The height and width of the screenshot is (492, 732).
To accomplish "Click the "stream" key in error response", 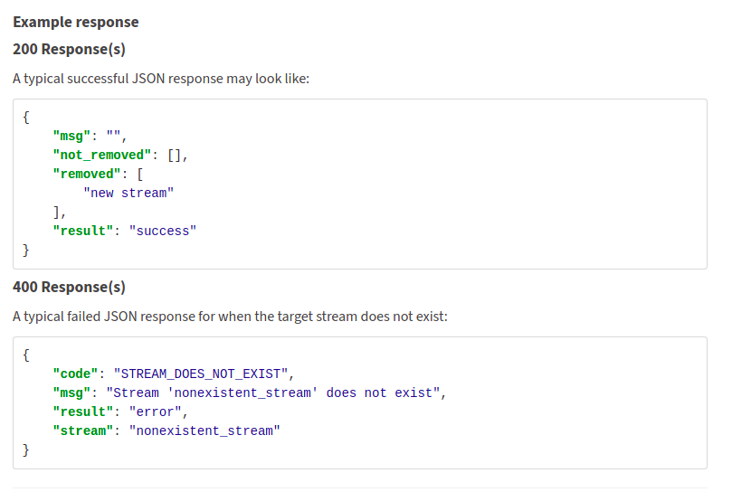I will [82, 430].
